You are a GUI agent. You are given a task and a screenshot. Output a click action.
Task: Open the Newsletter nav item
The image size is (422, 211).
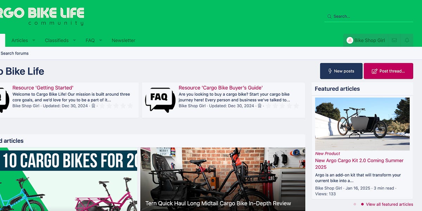(123, 40)
